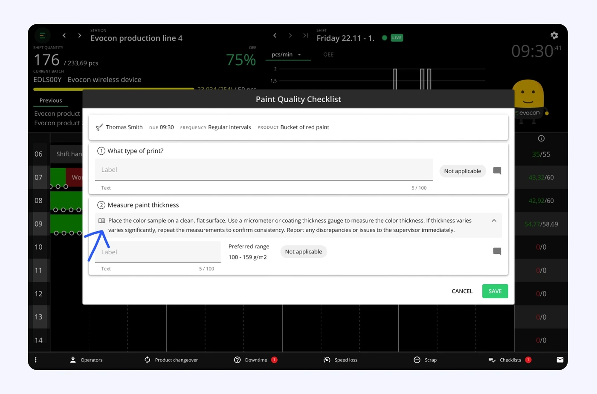Viewport: 597px width, 394px height.
Task: Go to next station arrow
Action: tap(79, 35)
